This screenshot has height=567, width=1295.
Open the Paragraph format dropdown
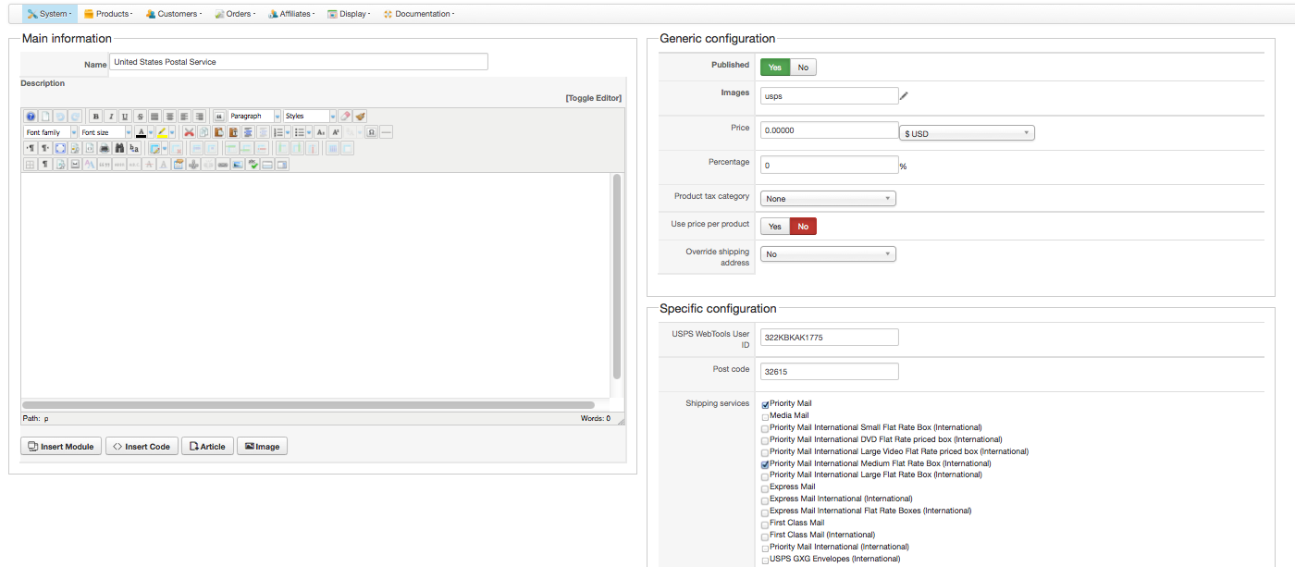pyautogui.click(x=254, y=117)
